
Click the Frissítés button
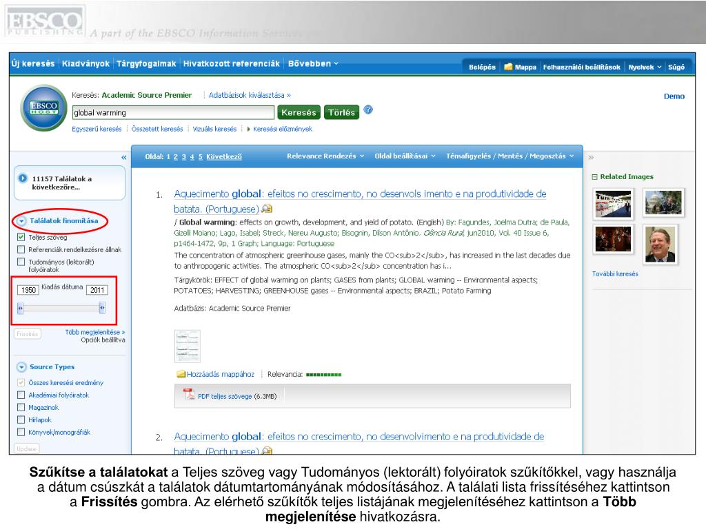pyautogui.click(x=28, y=334)
